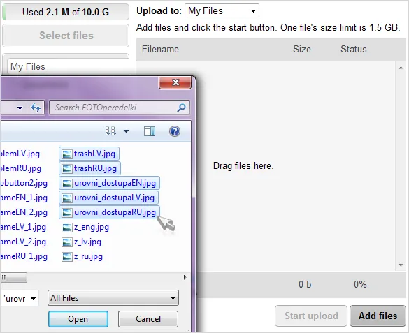Click the file name input box
409x333 pixels.
[20, 298]
